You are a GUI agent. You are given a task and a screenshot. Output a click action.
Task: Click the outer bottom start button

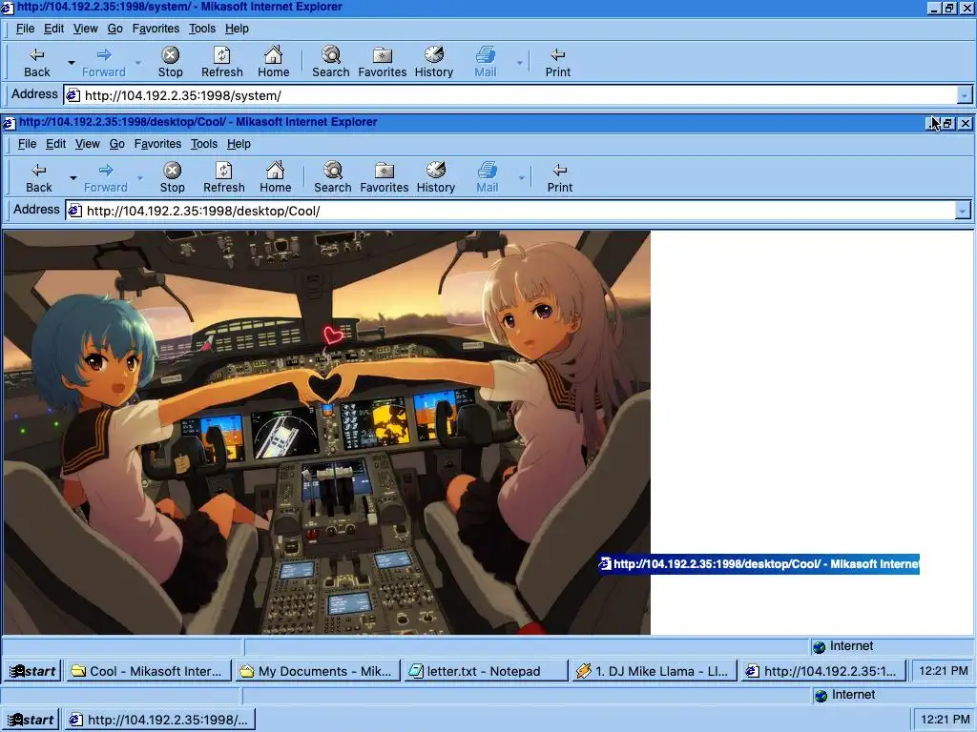point(31,720)
